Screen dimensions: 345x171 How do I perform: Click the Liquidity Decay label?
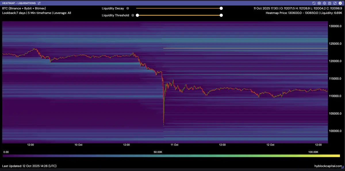[113, 8]
